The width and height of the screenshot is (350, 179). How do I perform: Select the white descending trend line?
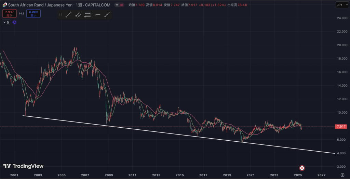pos(178,135)
